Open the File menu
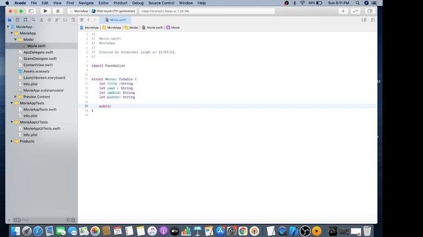The height and width of the screenshot is (237, 423). click(34, 3)
